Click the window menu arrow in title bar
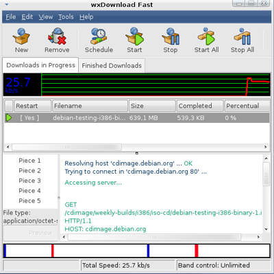The height and width of the screenshot is (274, 274). (7, 4)
